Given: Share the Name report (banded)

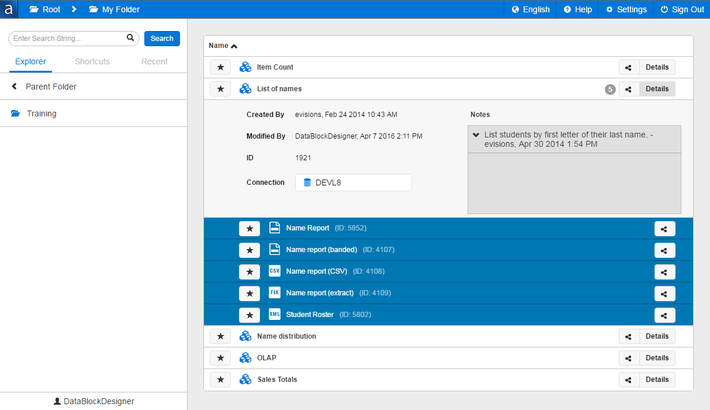Looking at the screenshot, I should 665,250.
